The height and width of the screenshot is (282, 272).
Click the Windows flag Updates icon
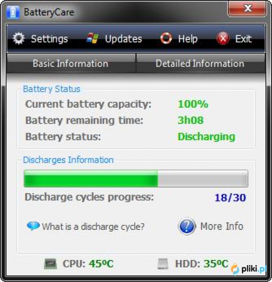point(93,38)
